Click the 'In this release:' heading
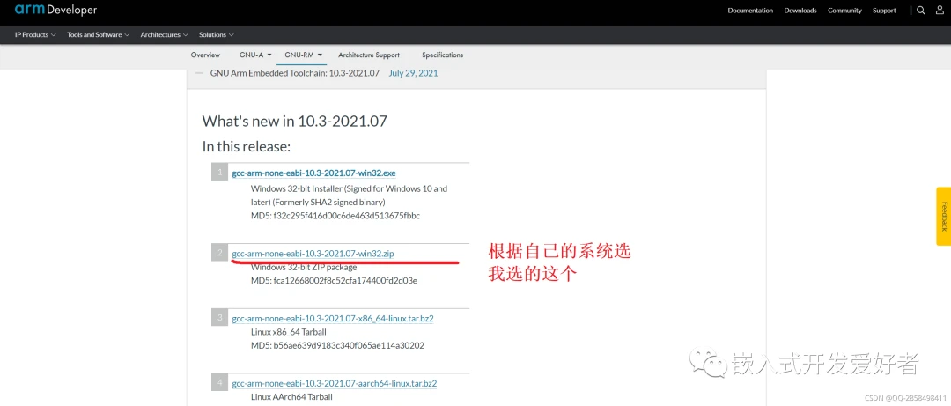The image size is (951, 406). coord(247,146)
